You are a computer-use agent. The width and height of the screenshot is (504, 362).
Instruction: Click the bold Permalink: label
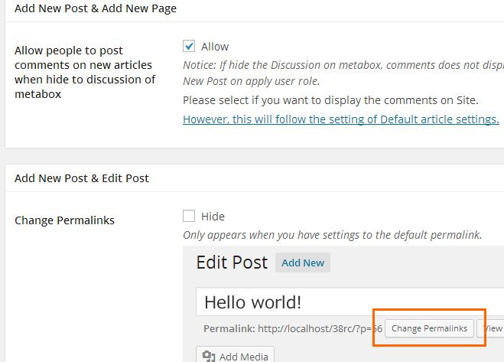click(229, 328)
